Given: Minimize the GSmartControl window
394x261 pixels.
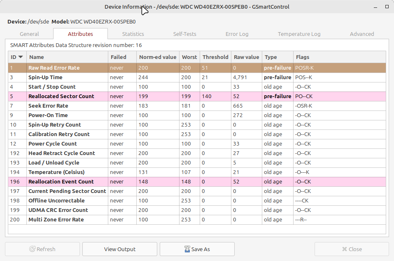Looking at the screenshot, I should (x=375, y=7).
